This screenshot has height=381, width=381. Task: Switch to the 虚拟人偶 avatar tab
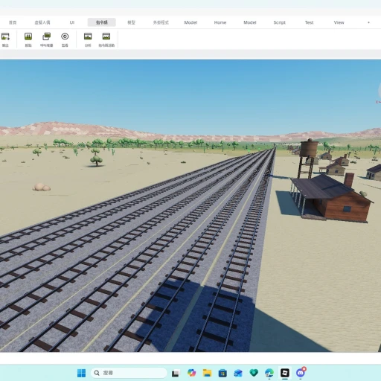[42, 22]
